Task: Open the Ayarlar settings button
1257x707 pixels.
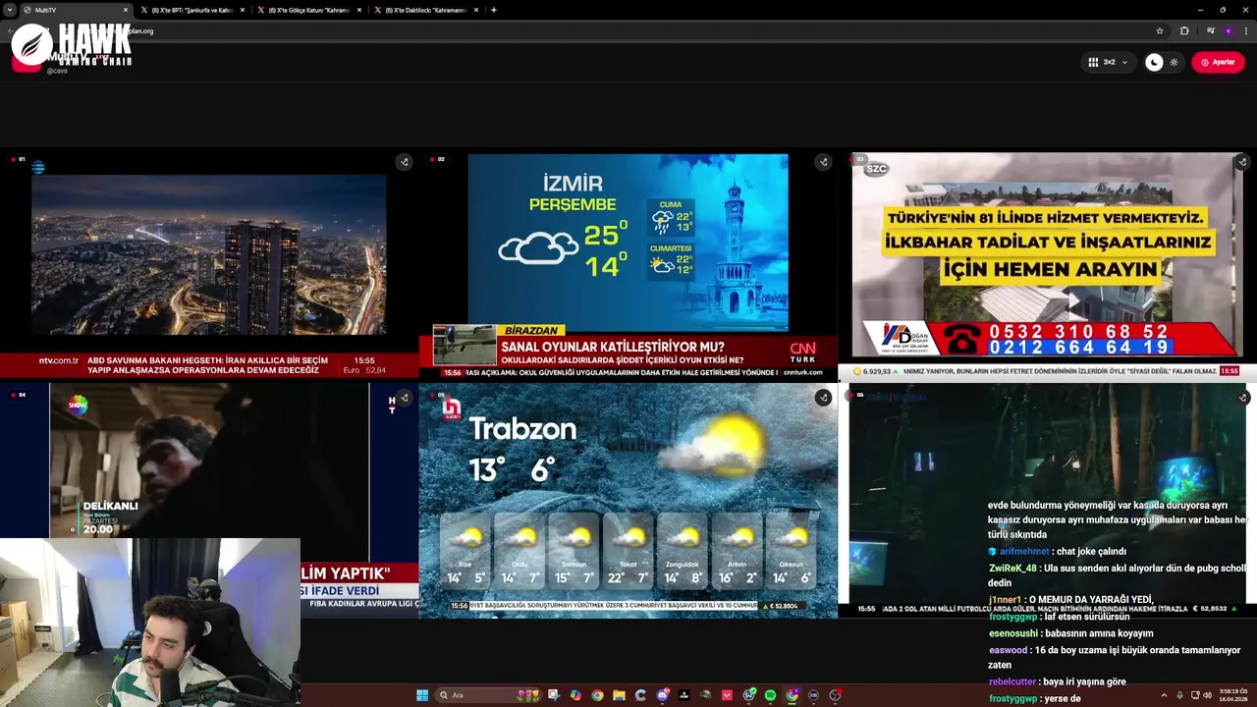Action: tap(1218, 62)
